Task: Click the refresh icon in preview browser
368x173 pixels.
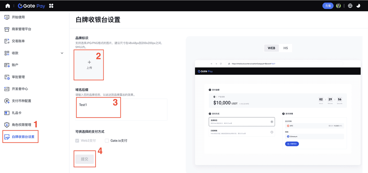Action: [x=220, y=63]
